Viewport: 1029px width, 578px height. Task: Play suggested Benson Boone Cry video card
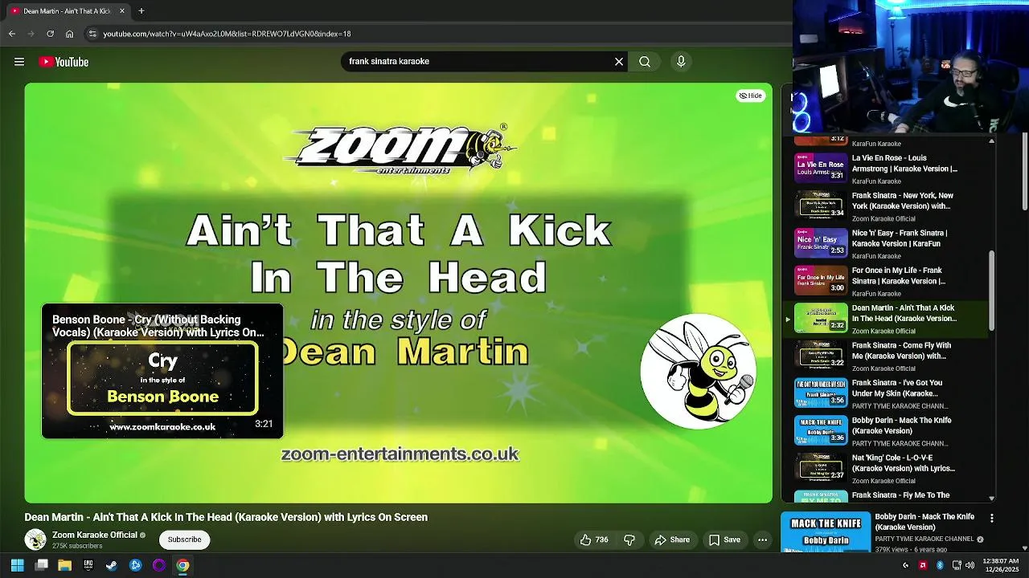point(162,371)
